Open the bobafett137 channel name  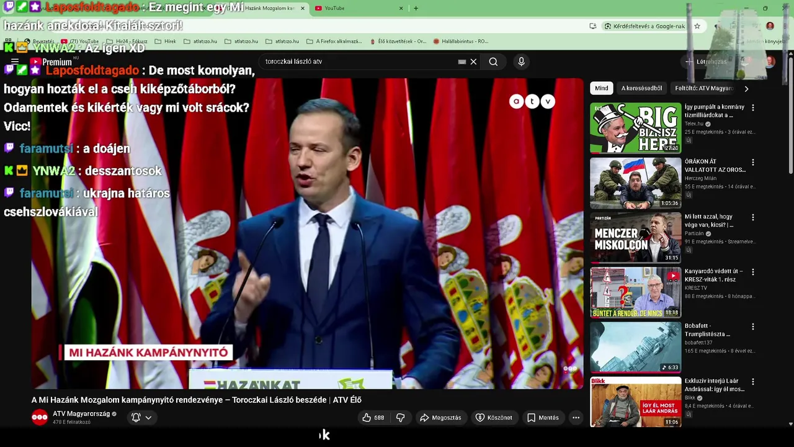tap(699, 343)
